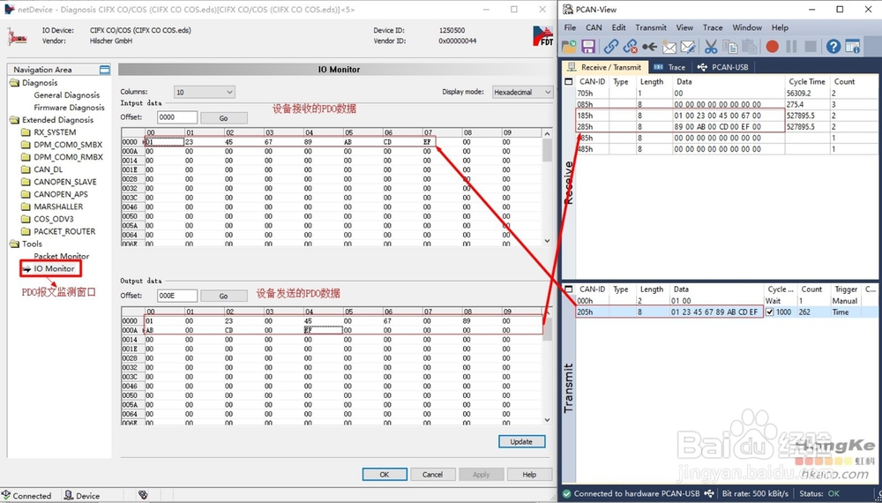Image resolution: width=882 pixels, height=503 pixels.
Task: Click the output data vertical scrollbar thumb
Action: coord(548,328)
